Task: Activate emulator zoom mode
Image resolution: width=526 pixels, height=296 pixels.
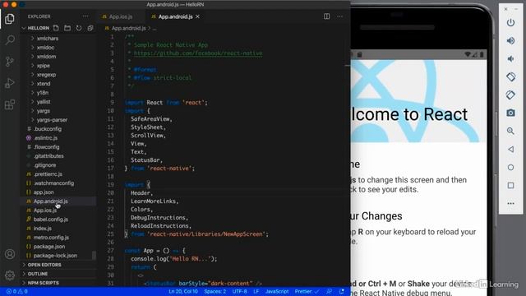Action: tap(510, 131)
